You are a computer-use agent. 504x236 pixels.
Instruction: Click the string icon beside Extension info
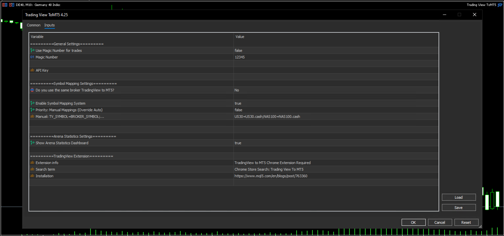(32, 163)
